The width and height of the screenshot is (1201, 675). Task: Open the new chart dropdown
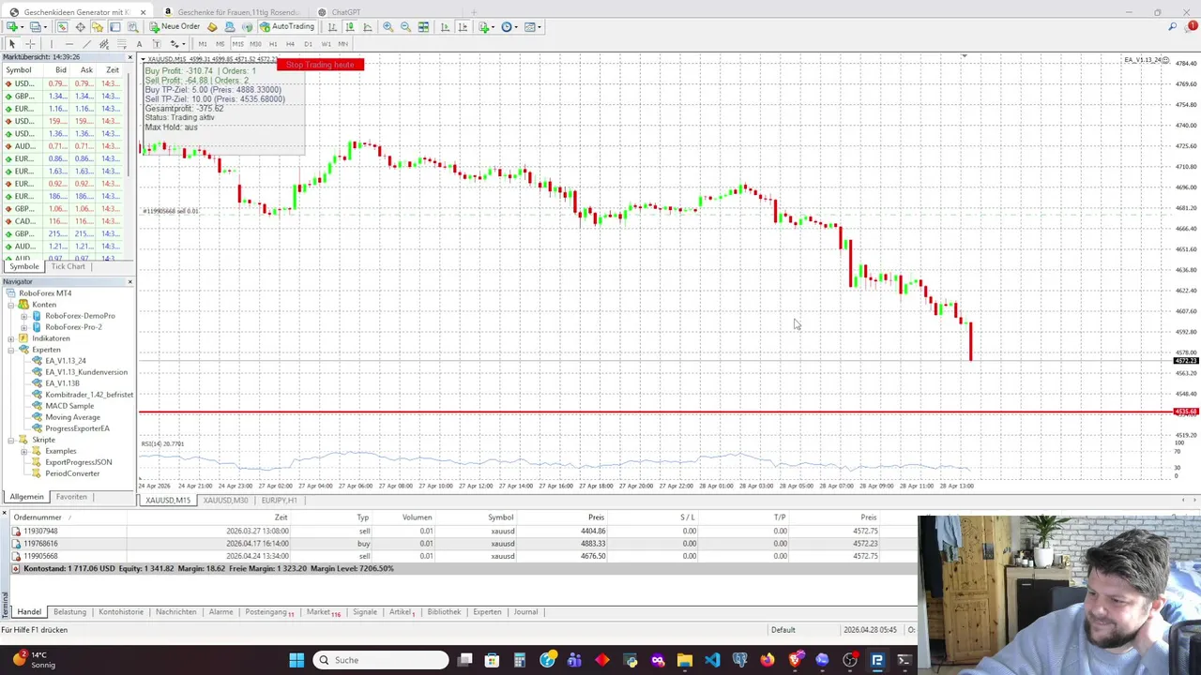(16, 26)
